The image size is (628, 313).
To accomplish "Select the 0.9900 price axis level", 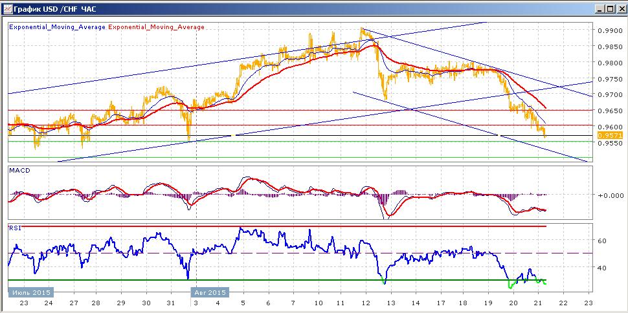I will point(609,31).
